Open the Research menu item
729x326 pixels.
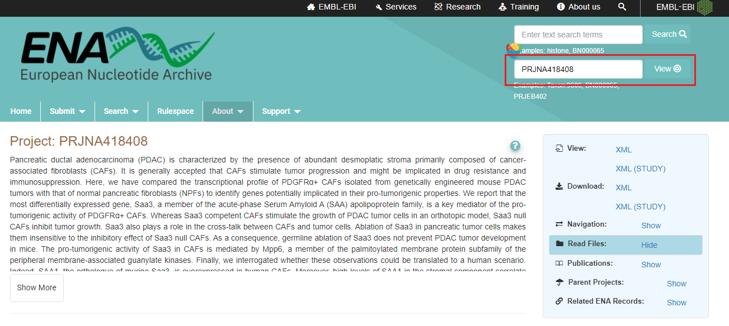[457, 7]
